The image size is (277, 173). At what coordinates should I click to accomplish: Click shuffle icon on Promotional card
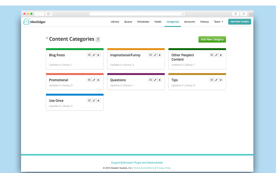[89, 80]
